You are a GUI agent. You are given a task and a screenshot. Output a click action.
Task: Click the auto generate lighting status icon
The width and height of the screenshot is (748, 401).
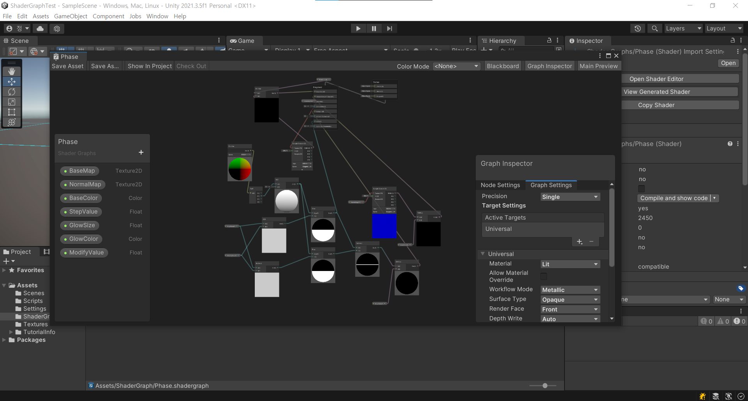click(728, 396)
